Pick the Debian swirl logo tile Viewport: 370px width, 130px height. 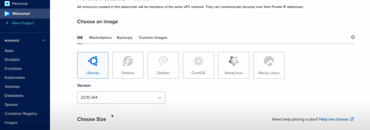point(163,65)
